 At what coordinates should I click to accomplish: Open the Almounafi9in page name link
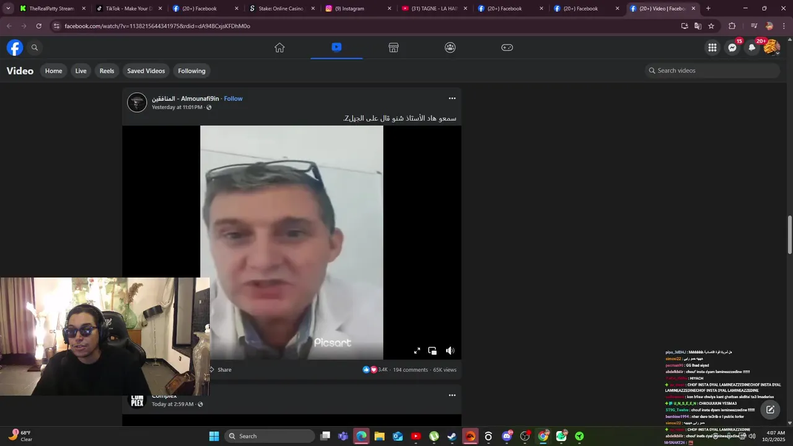pyautogui.click(x=185, y=98)
